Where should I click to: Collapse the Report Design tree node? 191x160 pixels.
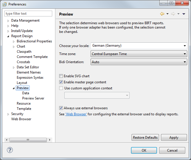(x=8, y=36)
